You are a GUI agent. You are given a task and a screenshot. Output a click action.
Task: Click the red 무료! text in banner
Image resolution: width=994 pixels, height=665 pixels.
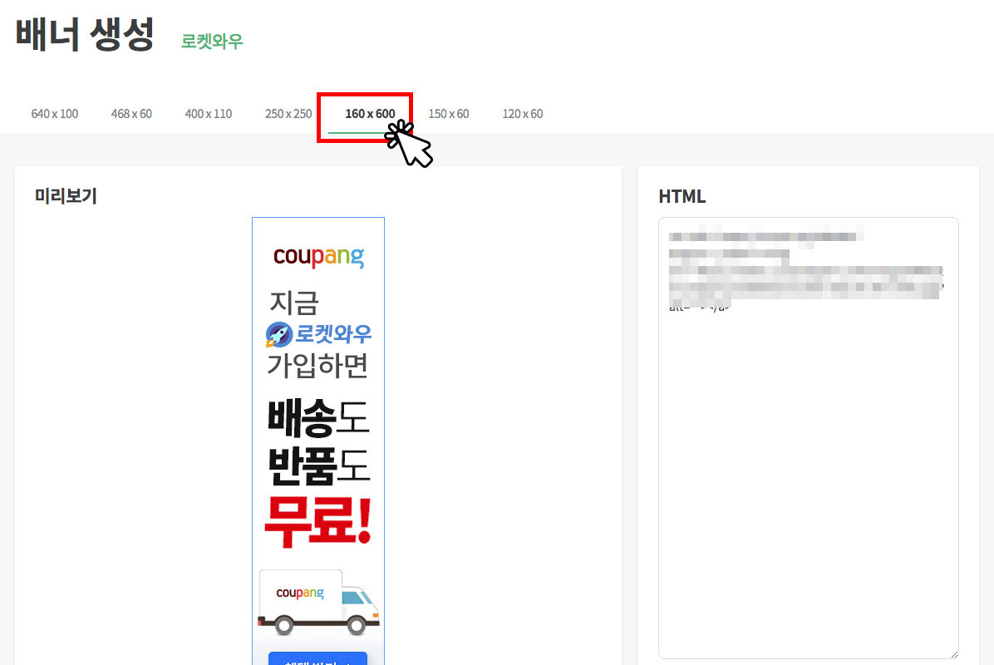(318, 522)
